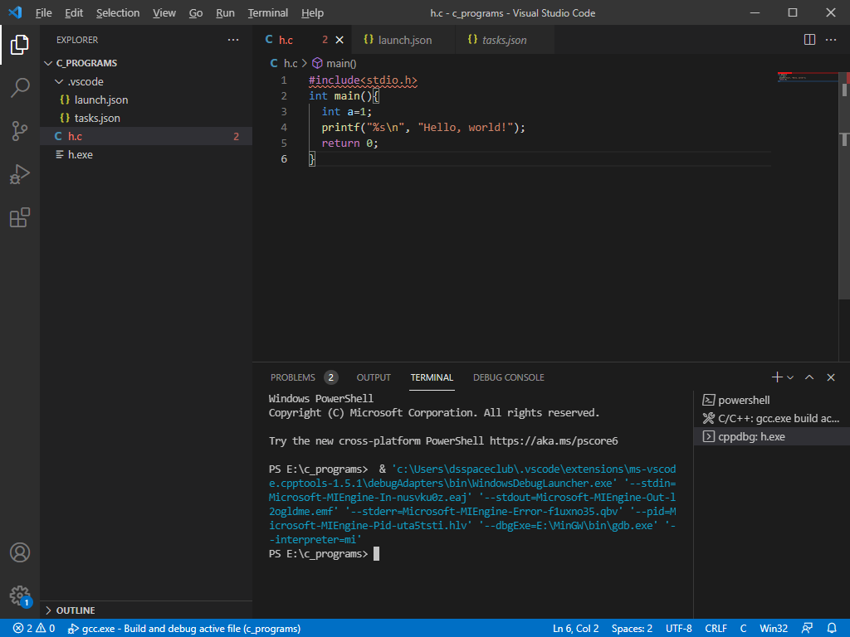This screenshot has width=850, height=637.
Task: Click the https://aka.ms/pscore6 terminal link
Action: [554, 441]
